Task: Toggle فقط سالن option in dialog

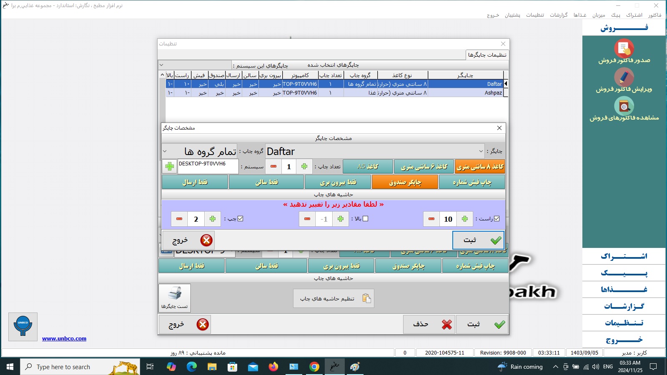Action: [x=266, y=182]
